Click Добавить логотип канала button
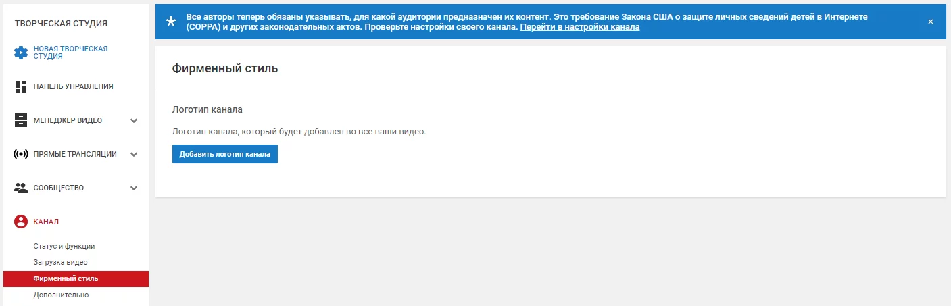Viewport: 951px width, 306px height. click(225, 154)
